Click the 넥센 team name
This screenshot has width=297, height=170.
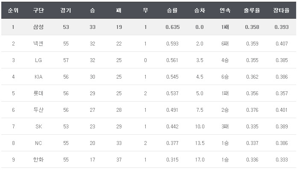38,44
